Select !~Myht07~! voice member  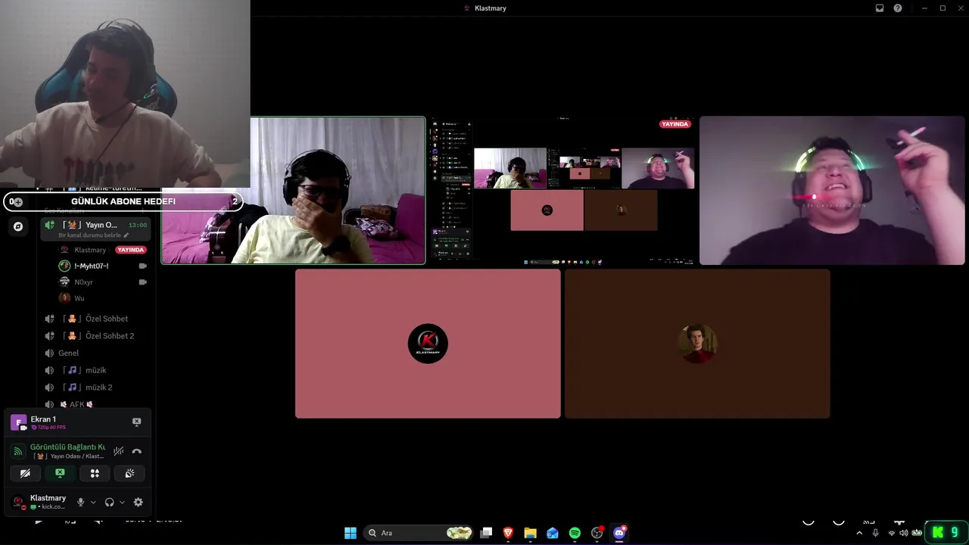click(91, 266)
